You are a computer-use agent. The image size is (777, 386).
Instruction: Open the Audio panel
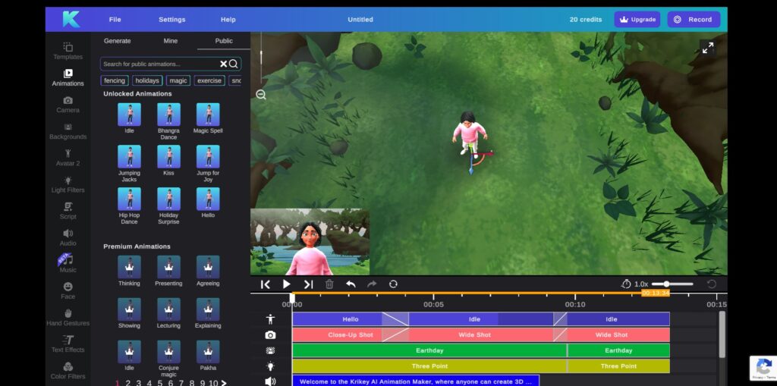tap(68, 238)
